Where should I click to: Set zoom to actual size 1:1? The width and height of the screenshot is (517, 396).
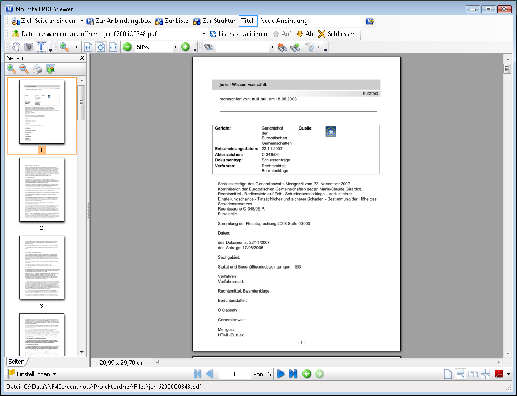(88, 47)
